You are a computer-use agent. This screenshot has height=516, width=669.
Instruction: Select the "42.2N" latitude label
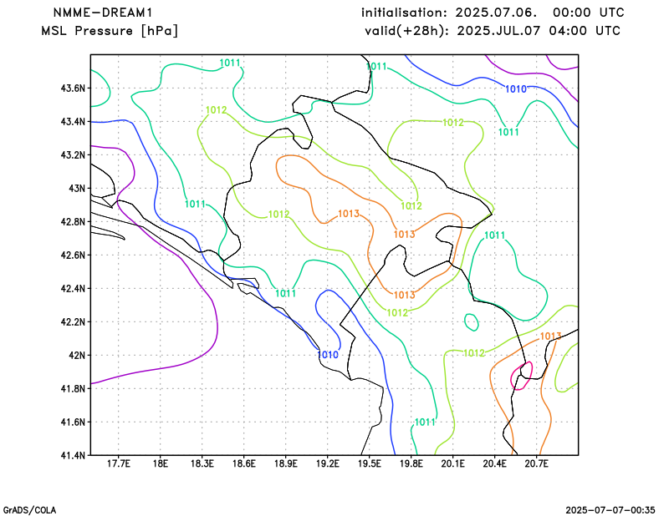(x=73, y=322)
